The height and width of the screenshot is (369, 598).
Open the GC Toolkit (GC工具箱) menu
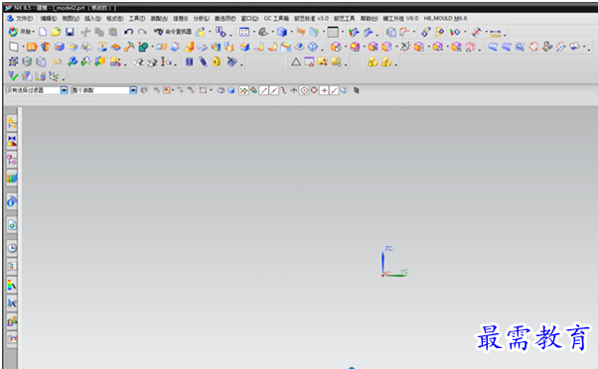point(276,18)
